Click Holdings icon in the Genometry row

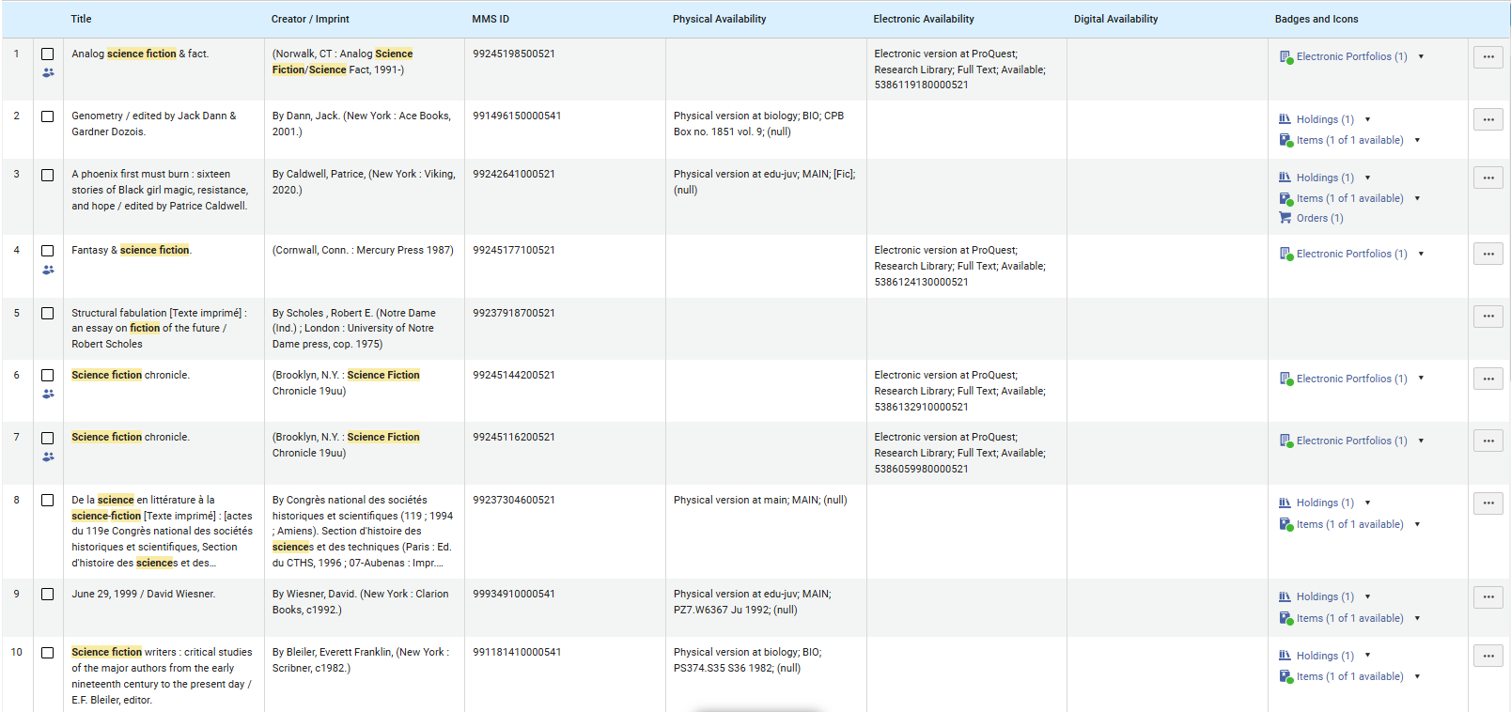tap(1285, 119)
